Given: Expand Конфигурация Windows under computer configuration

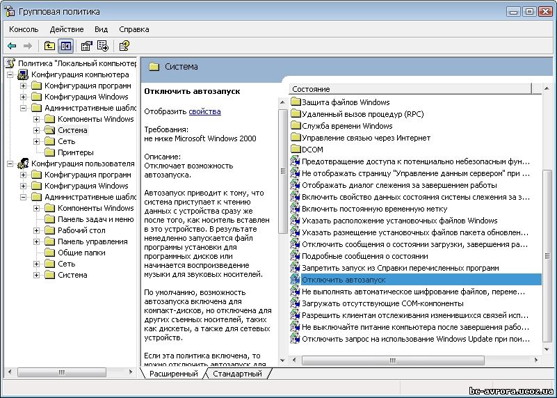Looking at the screenshot, I should pos(23,97).
